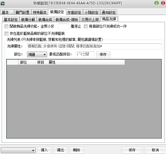The width and height of the screenshot is (166, 154).
Task: Click the green round window button
Action: [x=156, y=3]
